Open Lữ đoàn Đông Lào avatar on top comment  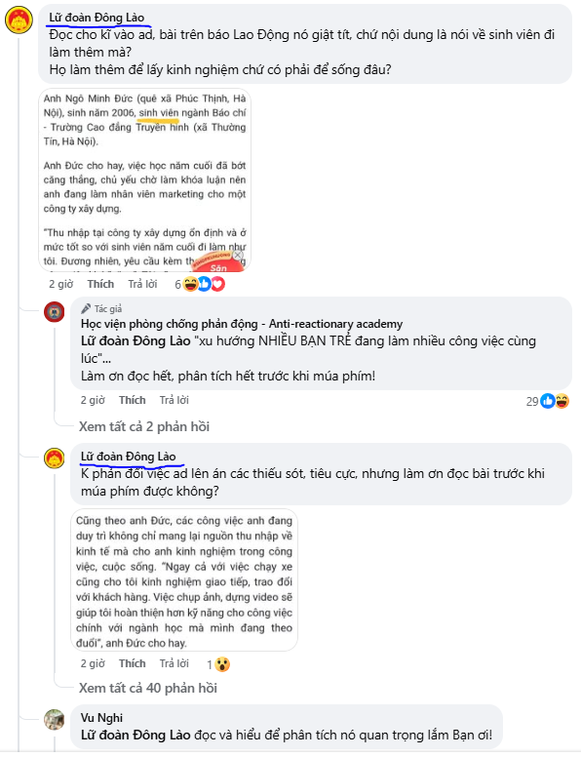19,20
